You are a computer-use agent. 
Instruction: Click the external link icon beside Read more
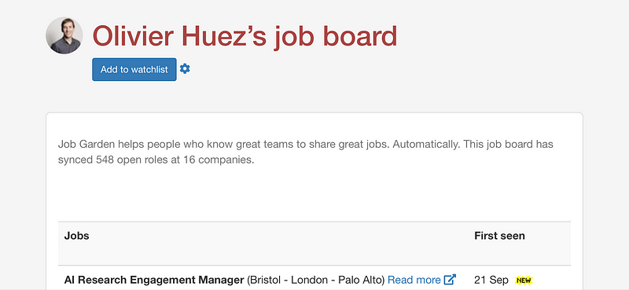pyautogui.click(x=450, y=279)
